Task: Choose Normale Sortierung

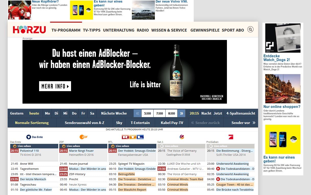Action: point(32,123)
